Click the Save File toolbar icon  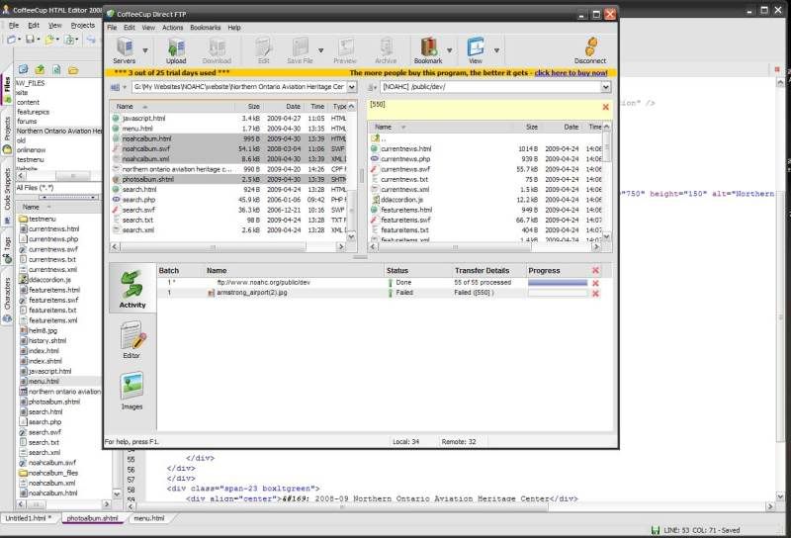(300, 51)
